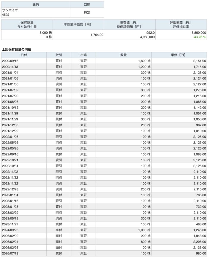Image resolution: width=208 pixels, height=258 pixels.
Task: Click date 2021/10/12
Action: [10, 108]
